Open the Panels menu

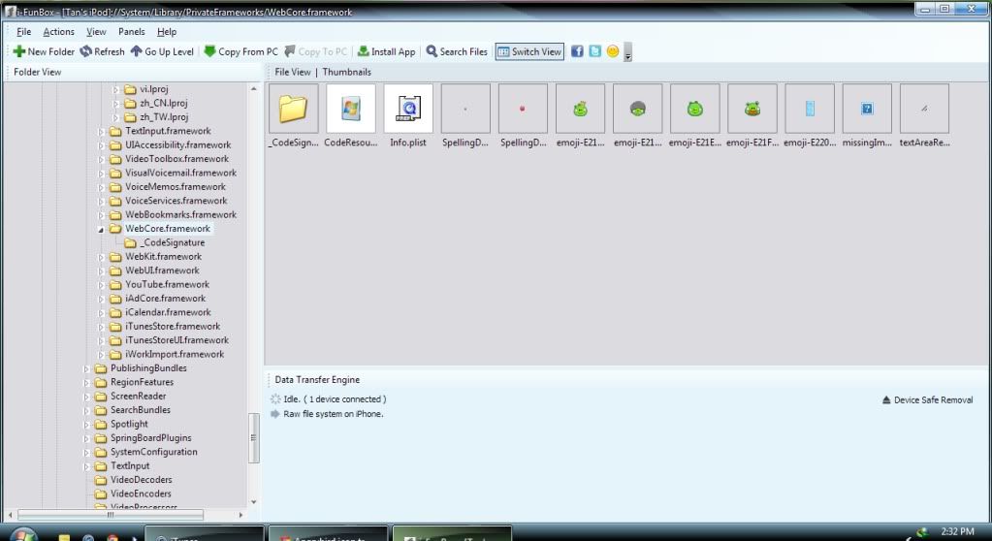point(132,32)
